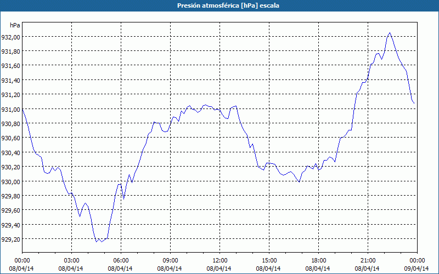Image resolution: width=439 pixels, height=274 pixels.
Task: Select the 929,40 y-axis value
Action: pyautogui.click(x=10, y=225)
